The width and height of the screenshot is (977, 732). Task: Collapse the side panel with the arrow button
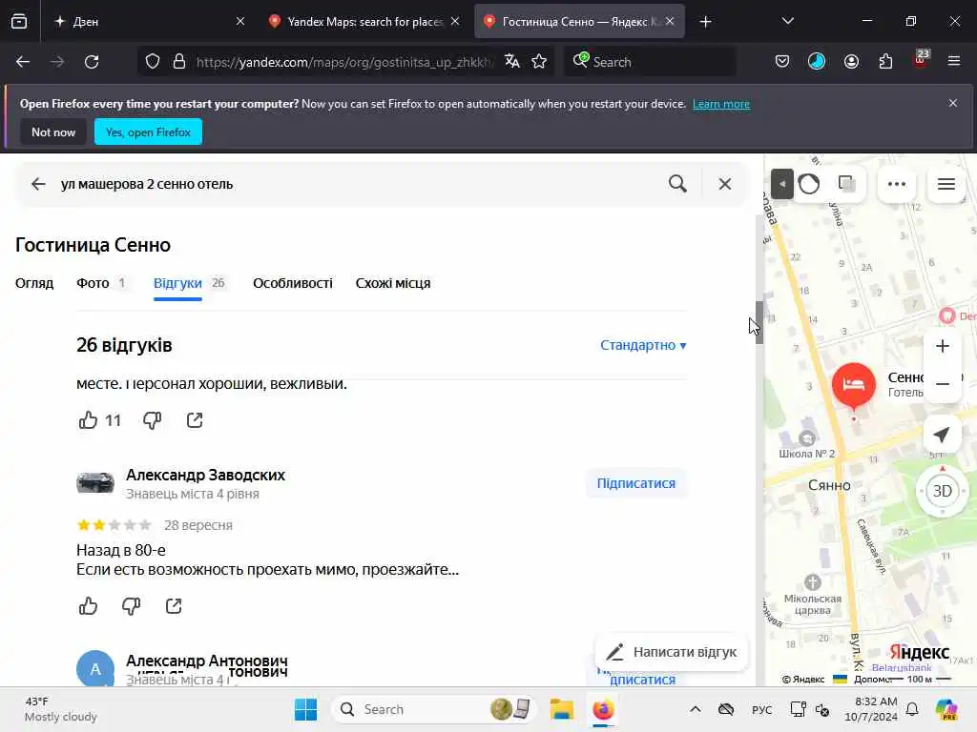(x=782, y=184)
